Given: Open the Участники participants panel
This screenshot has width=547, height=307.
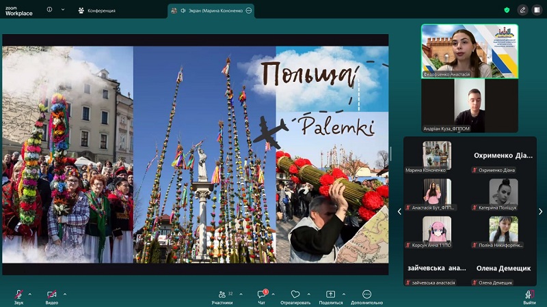Looking at the screenshot, I should (x=222, y=295).
